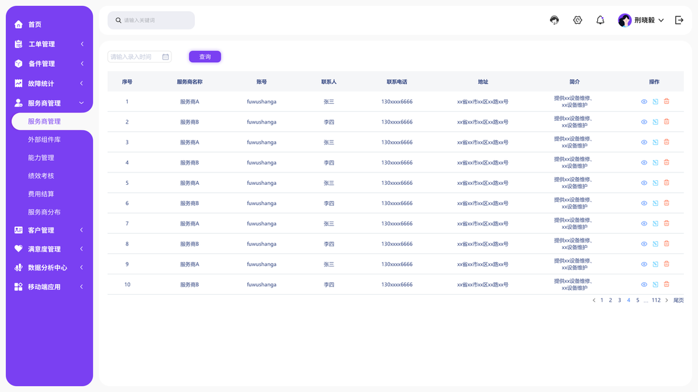Open 刑晓毅 user dropdown arrow
Viewport: 698px width, 392px height.
click(661, 20)
